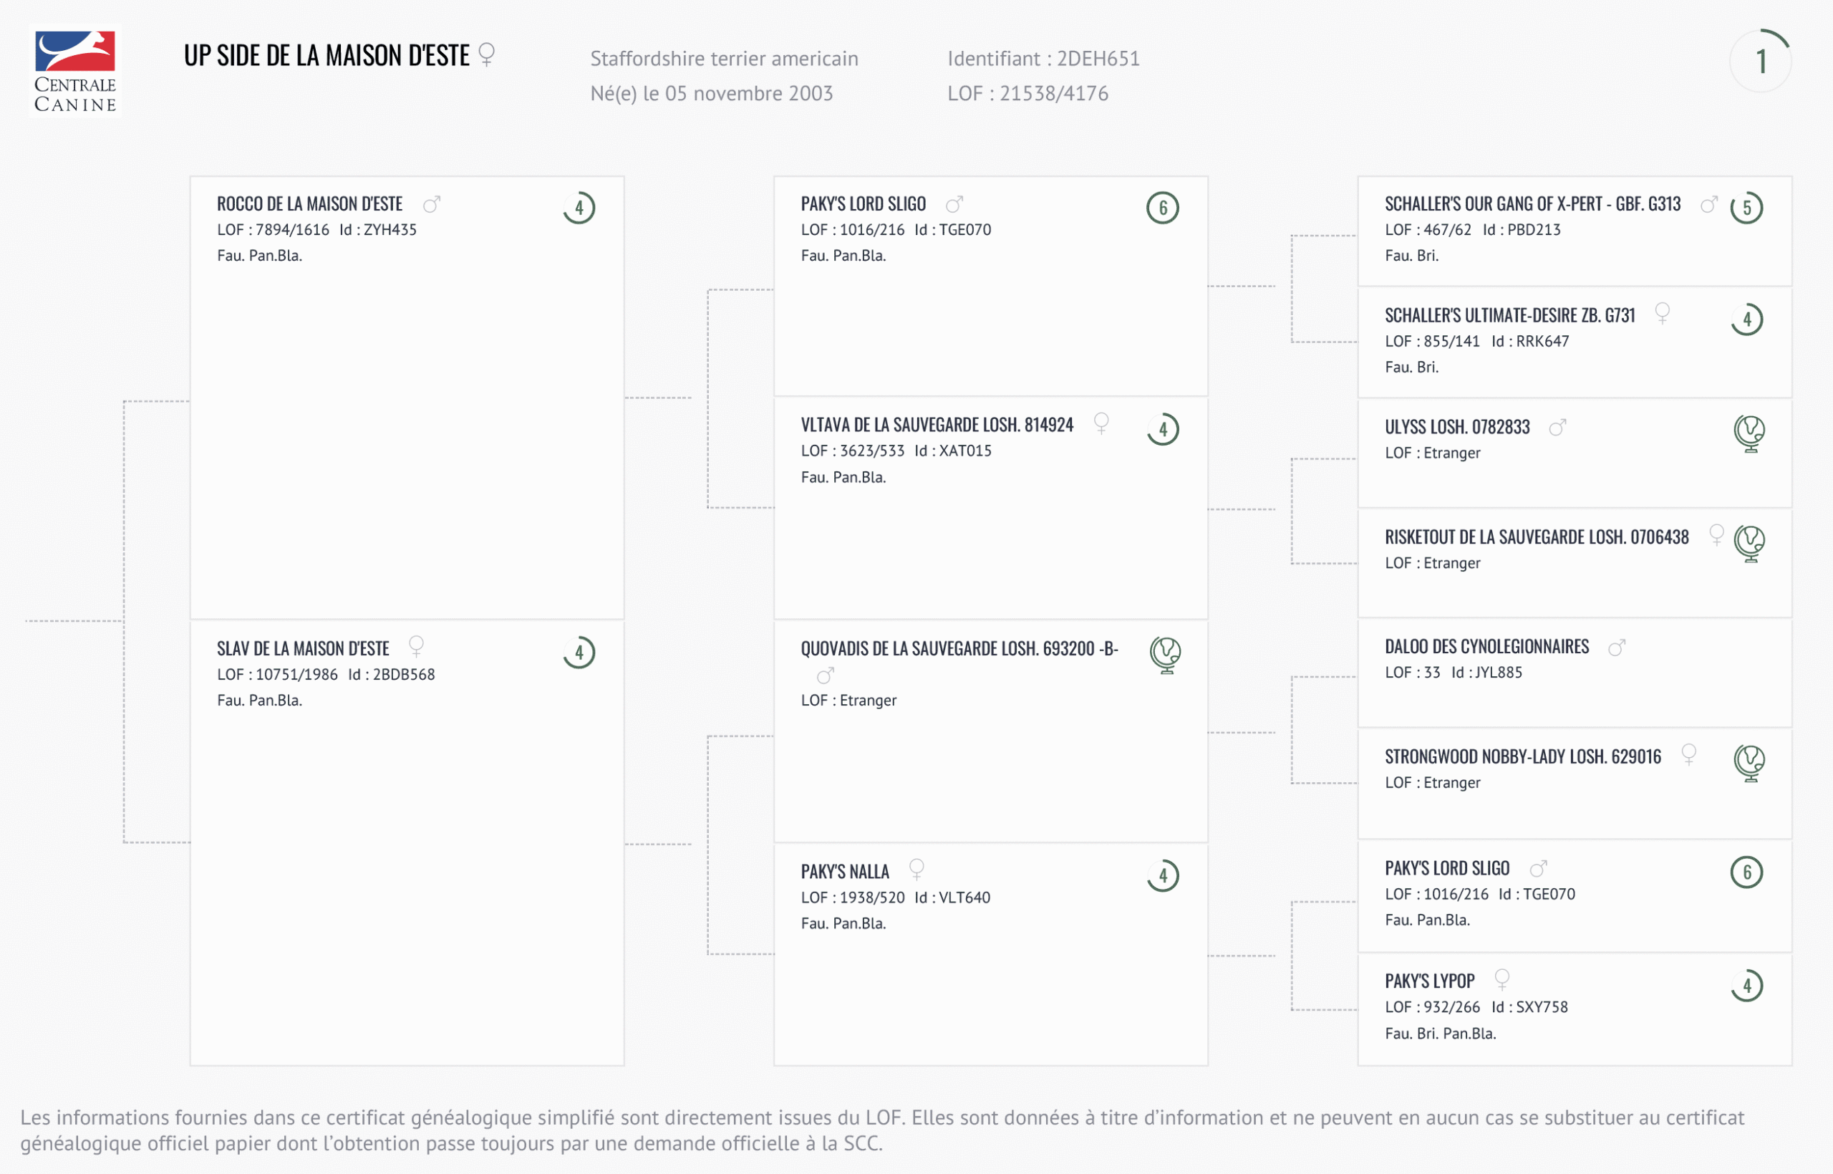Click the globe icon on Risketout de la Sauvegarde
This screenshot has height=1174, width=1833.
[x=1749, y=543]
